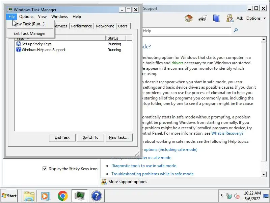The height and width of the screenshot is (203, 270).
Task: Click the Set up Sticky Keys task icon
Action: (19, 44)
